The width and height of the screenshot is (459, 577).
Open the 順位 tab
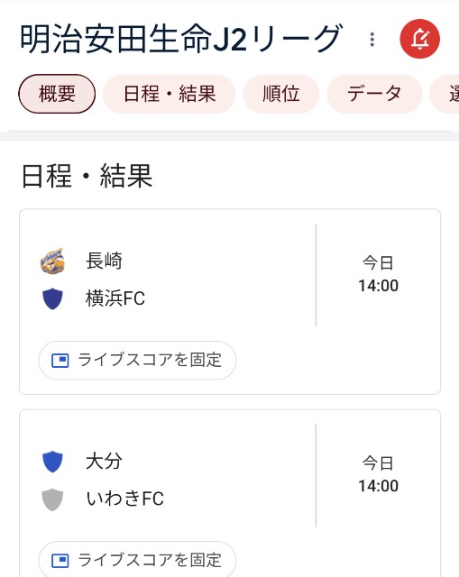[280, 94]
